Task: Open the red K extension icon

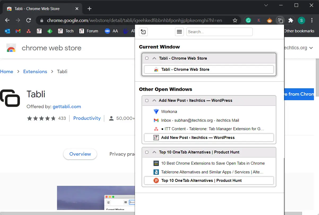Action: coord(259,20)
